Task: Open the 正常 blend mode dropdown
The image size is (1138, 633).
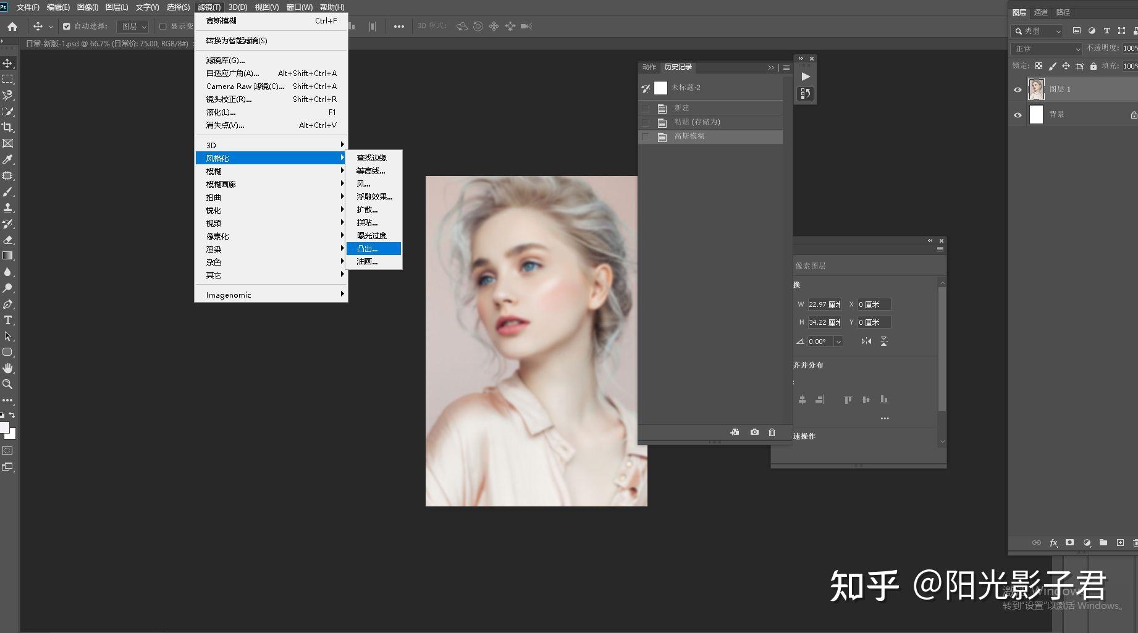Action: click(1047, 49)
